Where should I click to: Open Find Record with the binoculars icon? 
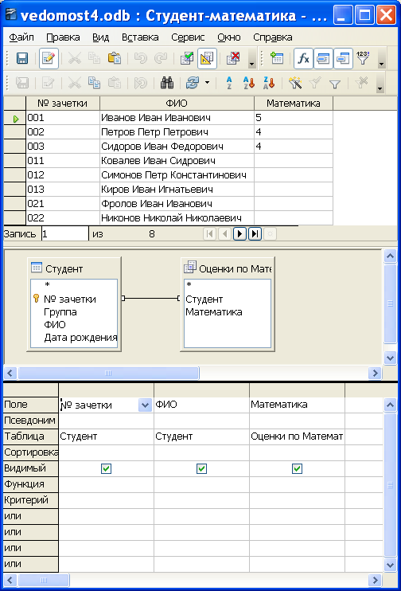pyautogui.click(x=167, y=83)
